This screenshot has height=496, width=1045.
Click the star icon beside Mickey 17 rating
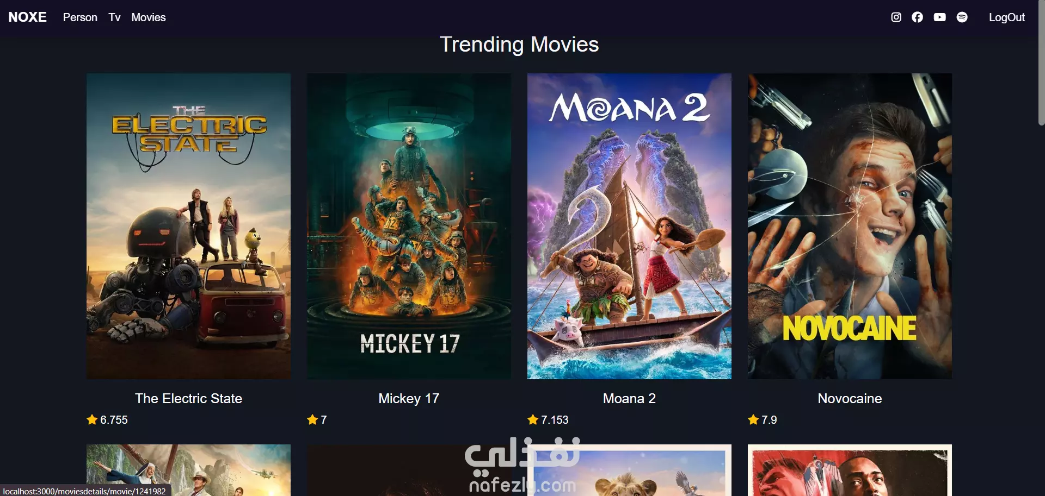point(312,419)
